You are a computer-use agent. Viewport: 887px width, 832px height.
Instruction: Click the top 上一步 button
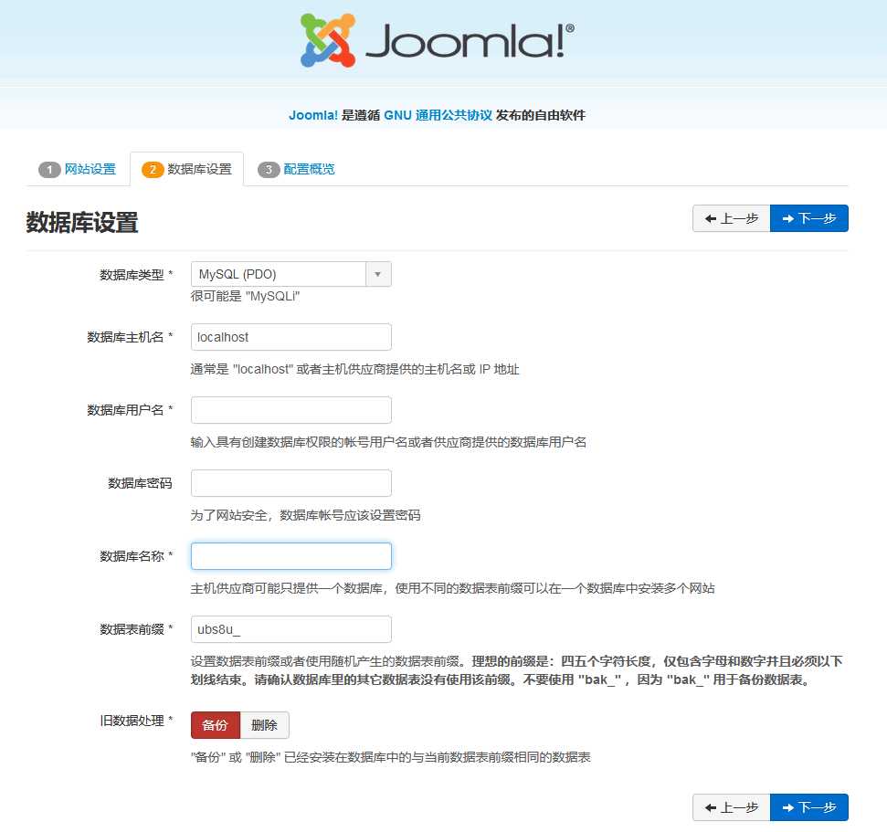pyautogui.click(x=732, y=218)
